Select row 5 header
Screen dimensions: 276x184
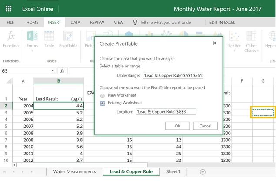pos(6,126)
